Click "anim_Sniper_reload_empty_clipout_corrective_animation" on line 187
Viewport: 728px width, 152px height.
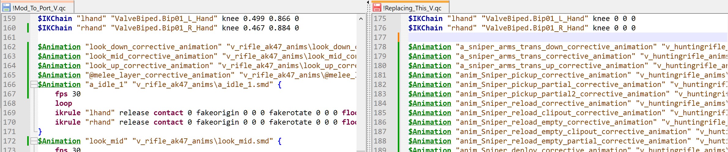[573, 132]
